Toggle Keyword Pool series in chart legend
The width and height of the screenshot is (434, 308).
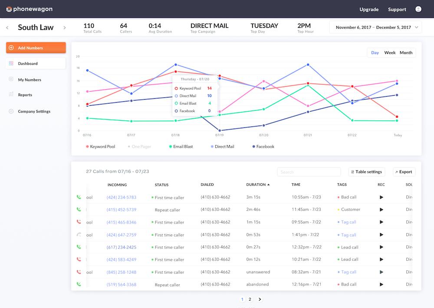pos(101,147)
